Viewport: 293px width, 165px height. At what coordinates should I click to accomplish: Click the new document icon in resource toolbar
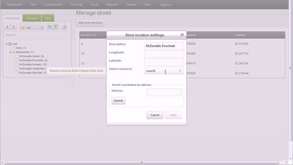tap(22, 27)
